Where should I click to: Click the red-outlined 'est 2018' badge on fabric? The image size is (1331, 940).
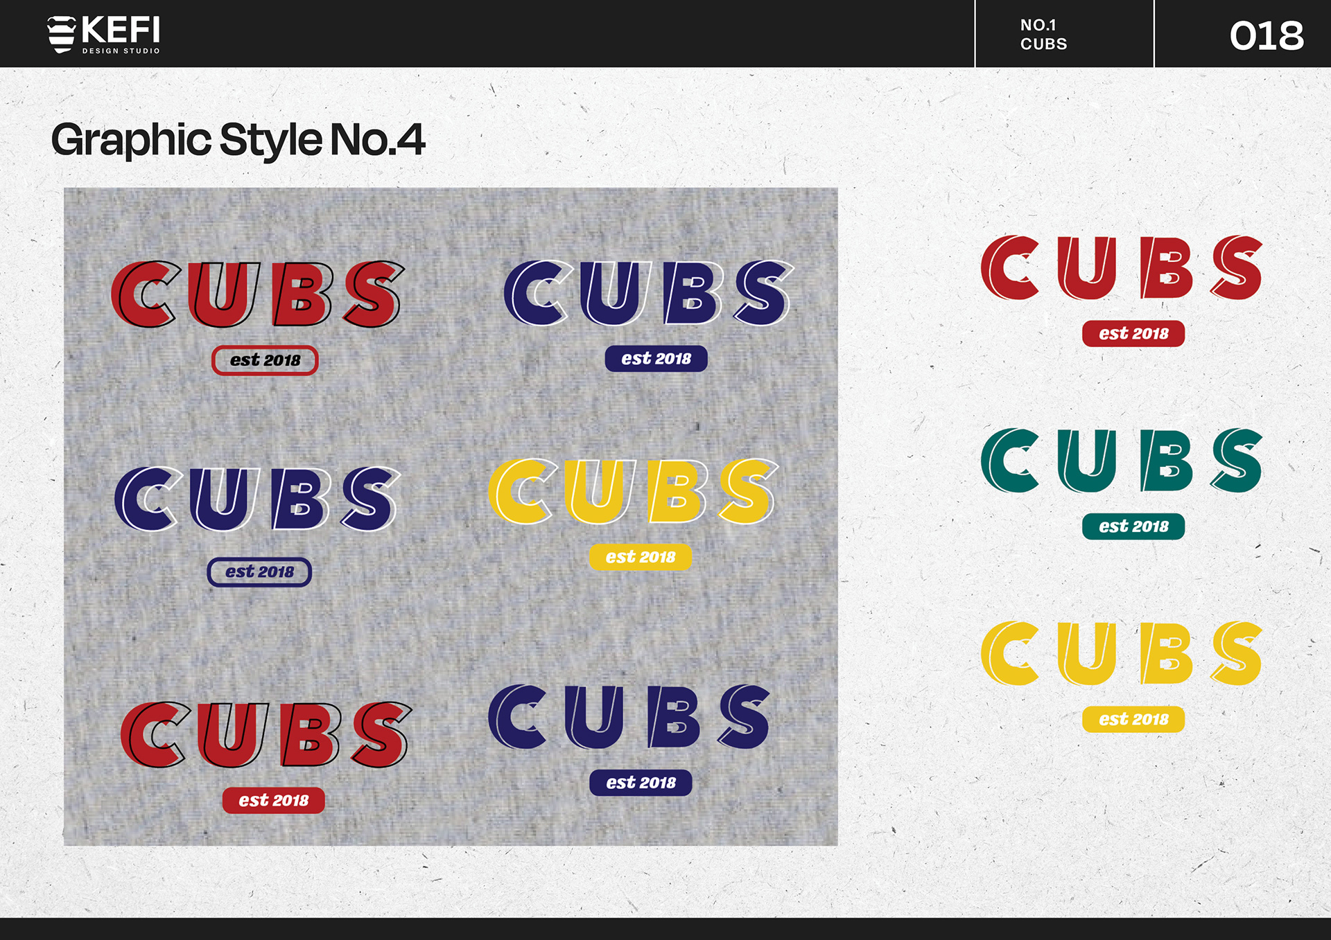pos(265,360)
